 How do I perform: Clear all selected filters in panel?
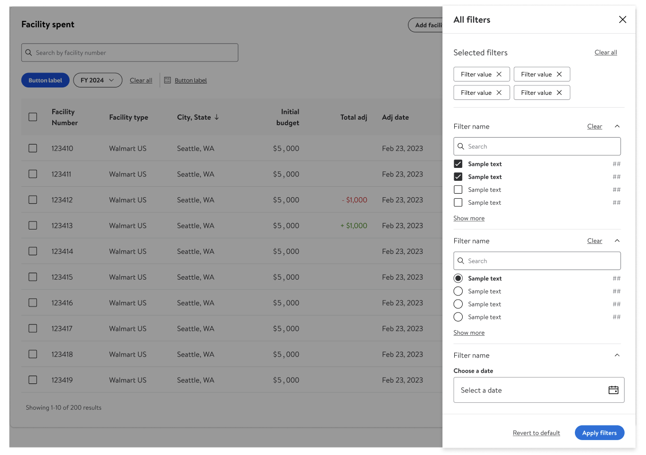pyautogui.click(x=606, y=53)
